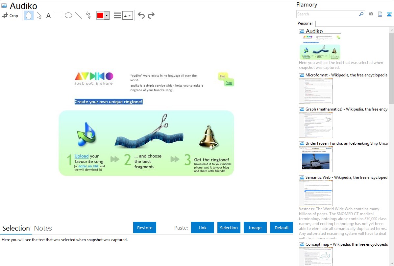Click the blue collapse panel icon

click(389, 14)
